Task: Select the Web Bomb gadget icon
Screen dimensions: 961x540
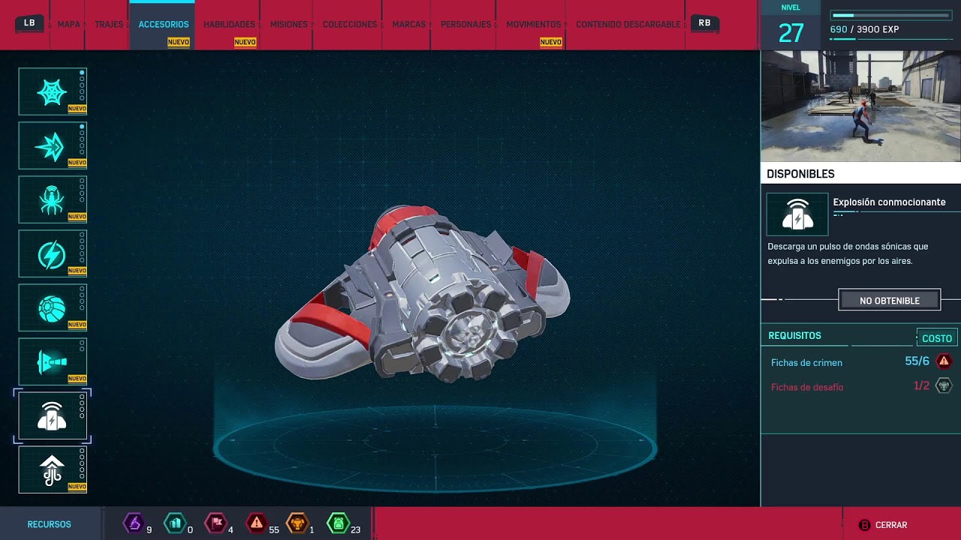Action: pos(53,307)
